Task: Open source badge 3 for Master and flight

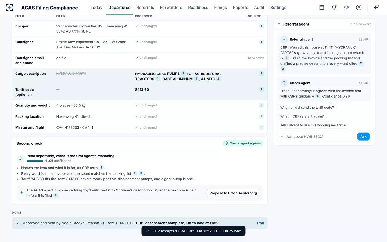Action: [x=261, y=127]
